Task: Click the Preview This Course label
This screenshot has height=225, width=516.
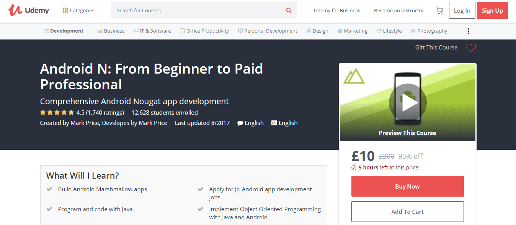Action: (407, 133)
